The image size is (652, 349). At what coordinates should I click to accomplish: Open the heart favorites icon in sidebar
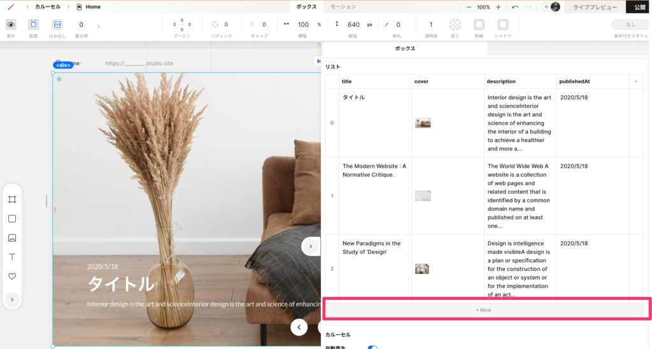[12, 277]
